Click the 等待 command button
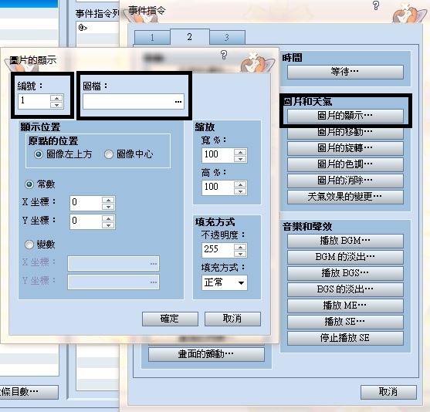The height and width of the screenshot is (412, 430). tap(345, 72)
